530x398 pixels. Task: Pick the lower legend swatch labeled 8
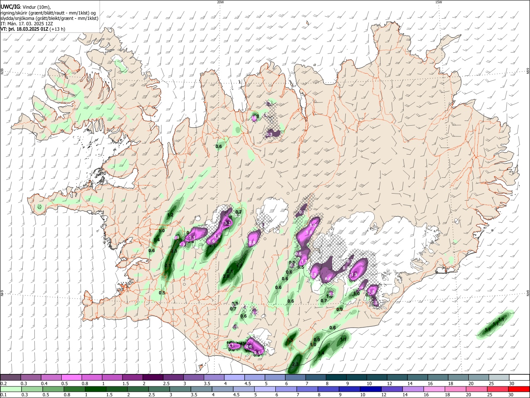(328, 389)
